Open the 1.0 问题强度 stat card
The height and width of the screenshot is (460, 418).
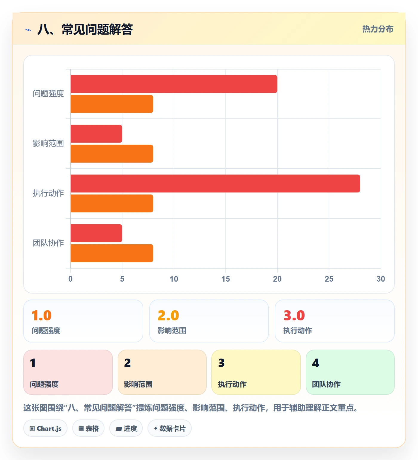coord(83,321)
